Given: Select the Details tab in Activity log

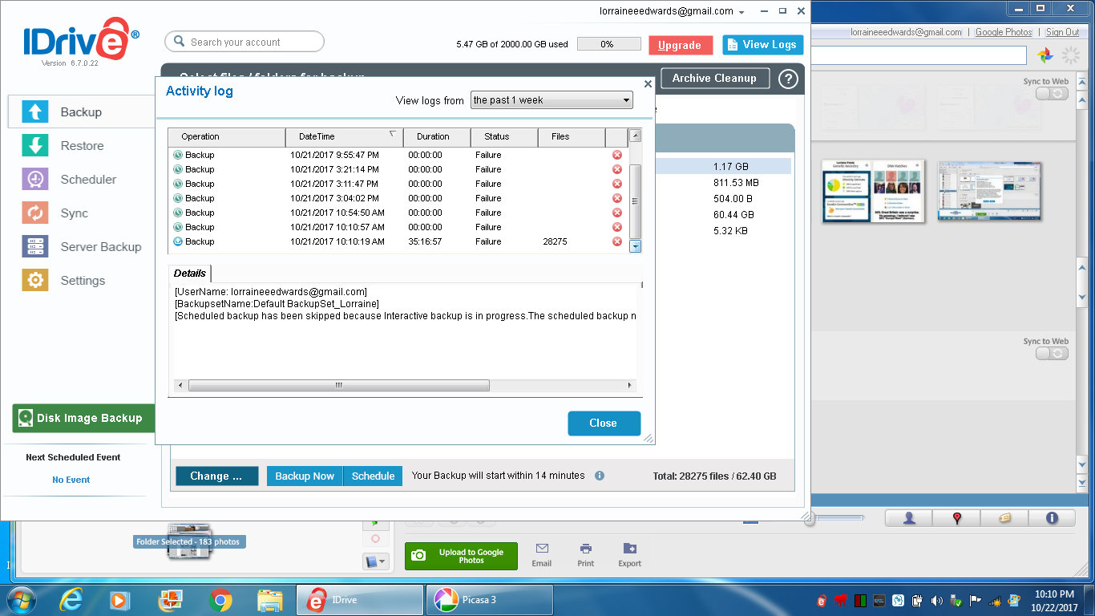Looking at the screenshot, I should [190, 274].
